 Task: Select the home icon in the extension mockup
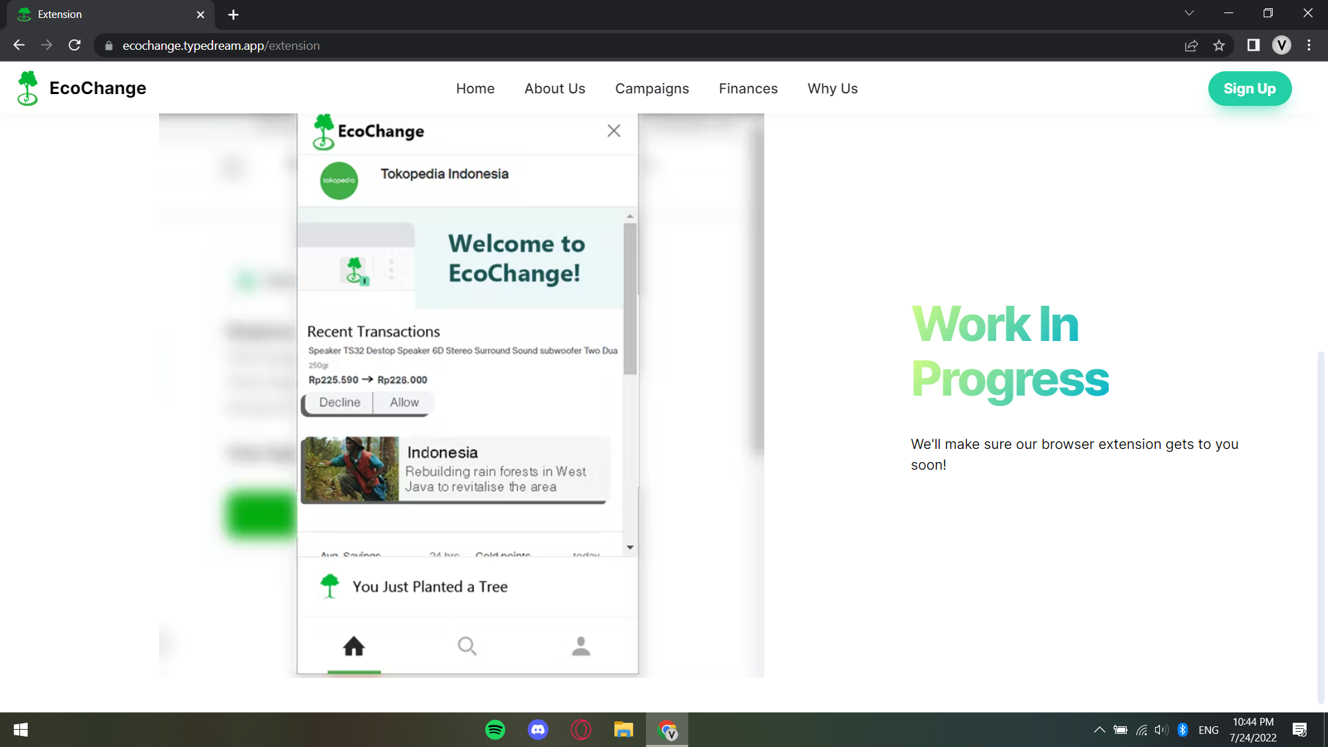pos(353,646)
